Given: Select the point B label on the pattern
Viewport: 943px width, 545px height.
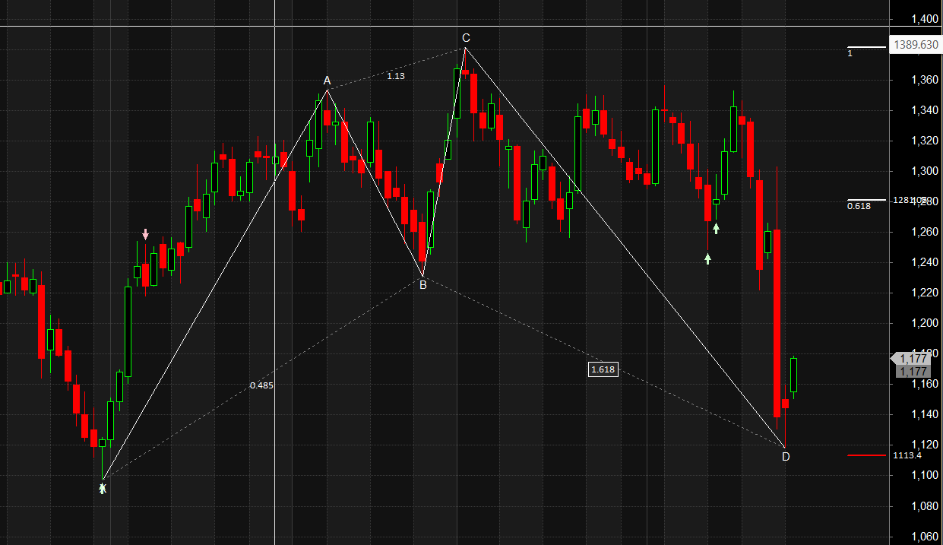Looking at the screenshot, I should pyautogui.click(x=423, y=284).
